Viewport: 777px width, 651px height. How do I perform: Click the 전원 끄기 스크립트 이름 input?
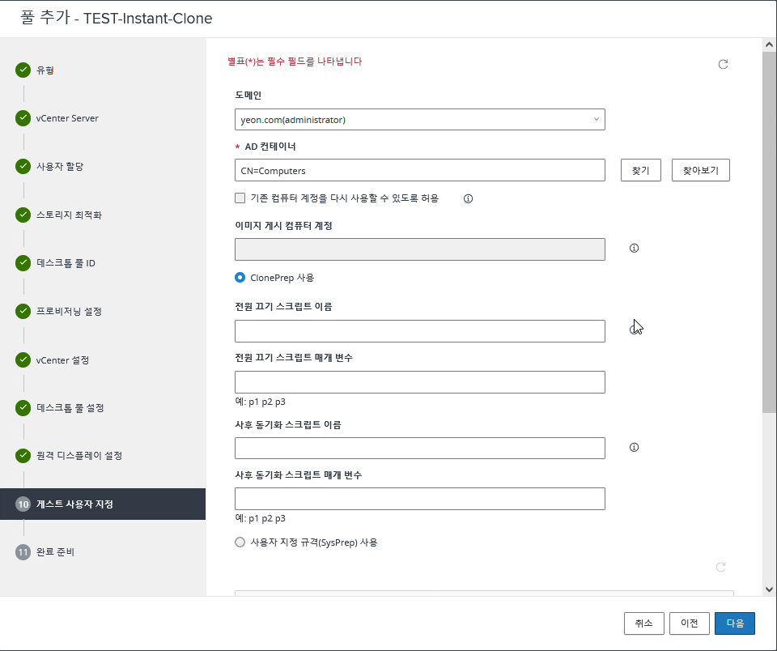(420, 330)
